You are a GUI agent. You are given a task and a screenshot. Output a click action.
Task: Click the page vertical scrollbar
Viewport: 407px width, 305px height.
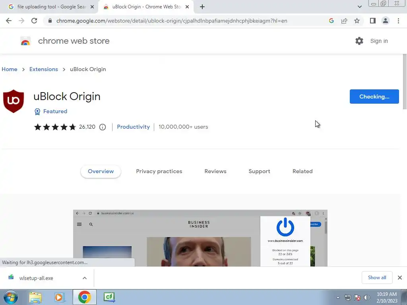click(x=405, y=82)
